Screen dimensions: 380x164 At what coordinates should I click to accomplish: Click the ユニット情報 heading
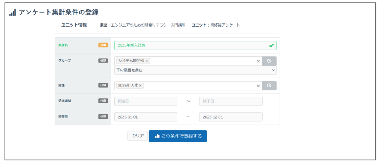[x=74, y=25]
